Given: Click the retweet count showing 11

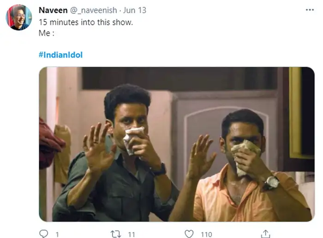Looking at the screenshot, I should point(132,235).
